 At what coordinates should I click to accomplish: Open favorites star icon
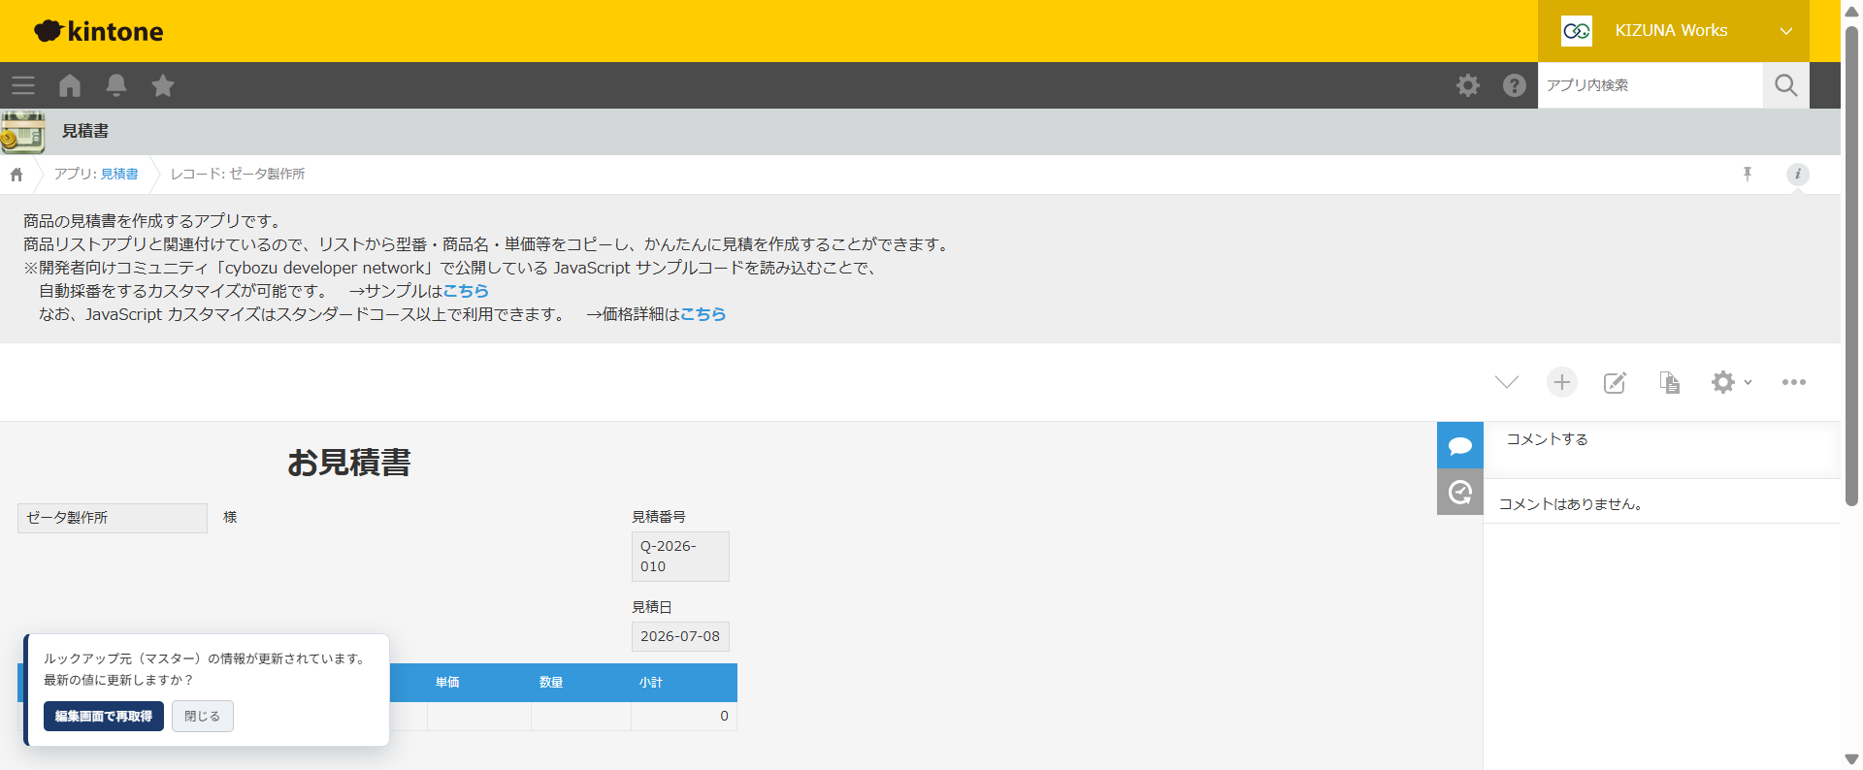click(x=163, y=85)
